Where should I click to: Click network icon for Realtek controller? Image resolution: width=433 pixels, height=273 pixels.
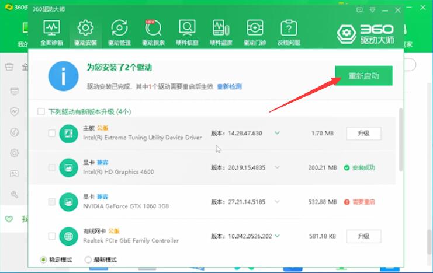point(68,236)
